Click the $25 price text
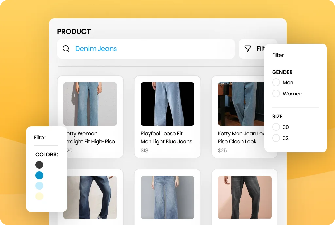The width and height of the screenshot is (335, 225). 222,150
